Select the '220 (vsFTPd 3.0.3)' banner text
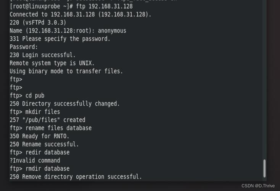Viewport: 280px width, 191px height. point(38,23)
